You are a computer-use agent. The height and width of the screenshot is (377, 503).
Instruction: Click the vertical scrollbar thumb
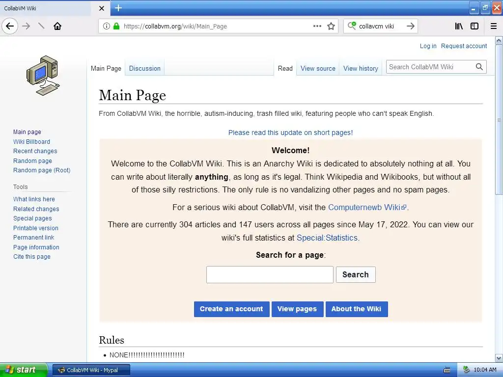499,120
